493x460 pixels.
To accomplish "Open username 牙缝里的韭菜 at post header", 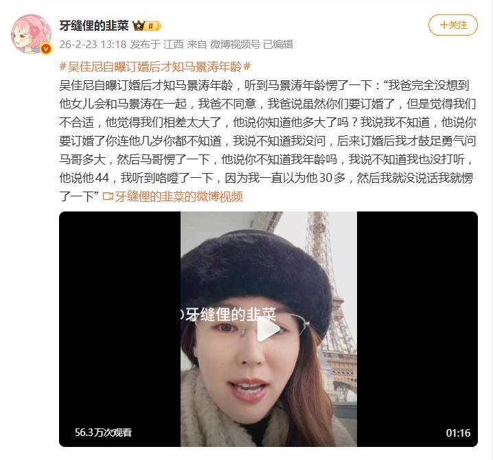I will (93, 25).
